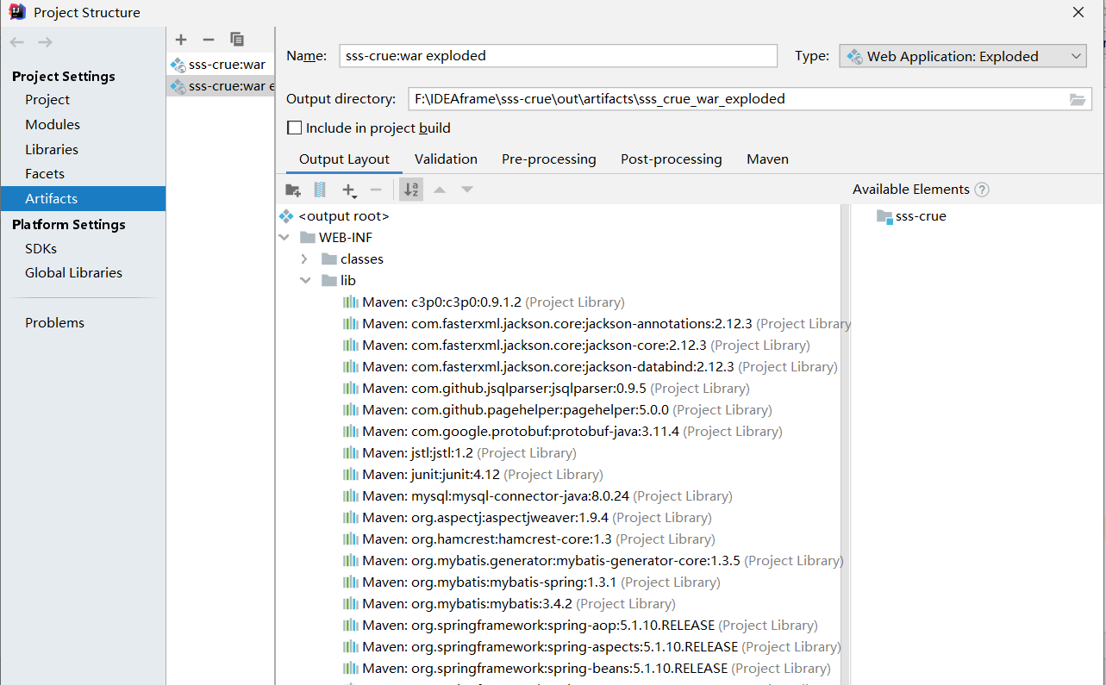This screenshot has width=1106, height=685.
Task: Open the Post-processing tab
Action: (x=672, y=159)
